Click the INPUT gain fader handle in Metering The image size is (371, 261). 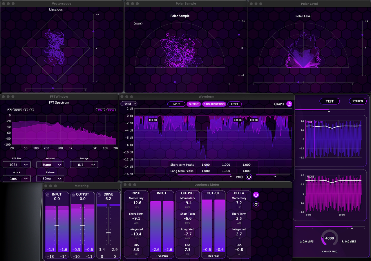click(57, 226)
